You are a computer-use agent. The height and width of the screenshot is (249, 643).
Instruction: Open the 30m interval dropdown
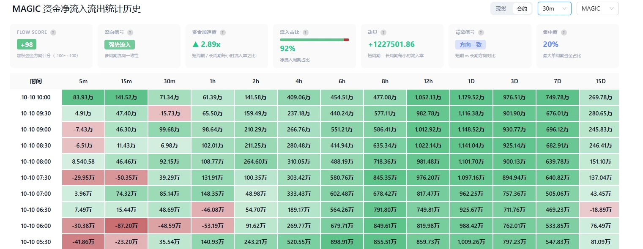555,8
